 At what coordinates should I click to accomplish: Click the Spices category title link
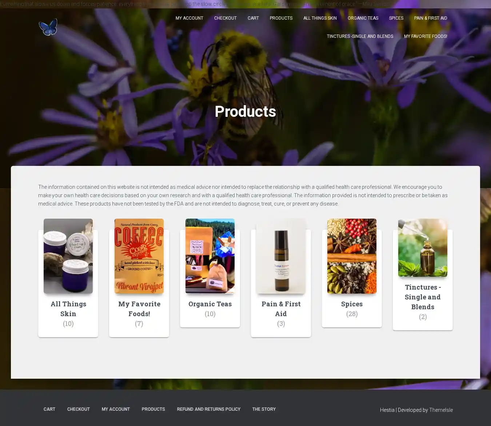(x=352, y=304)
